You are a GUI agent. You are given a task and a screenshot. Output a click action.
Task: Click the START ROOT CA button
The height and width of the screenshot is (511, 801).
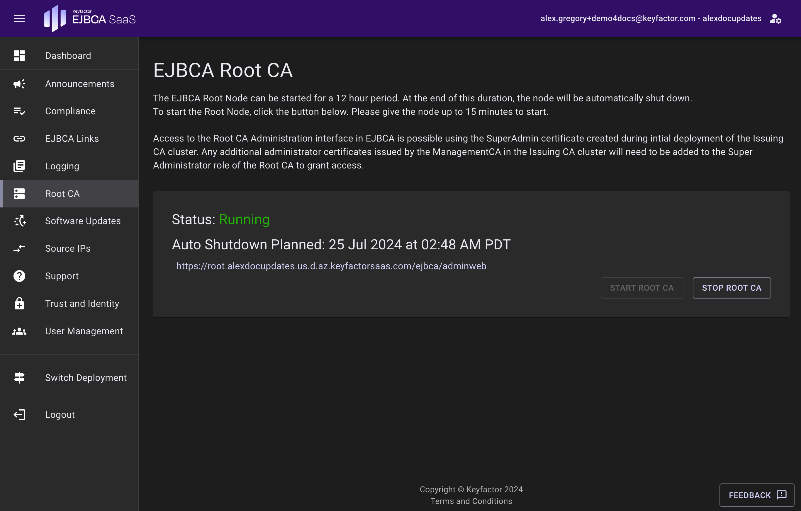tap(642, 288)
